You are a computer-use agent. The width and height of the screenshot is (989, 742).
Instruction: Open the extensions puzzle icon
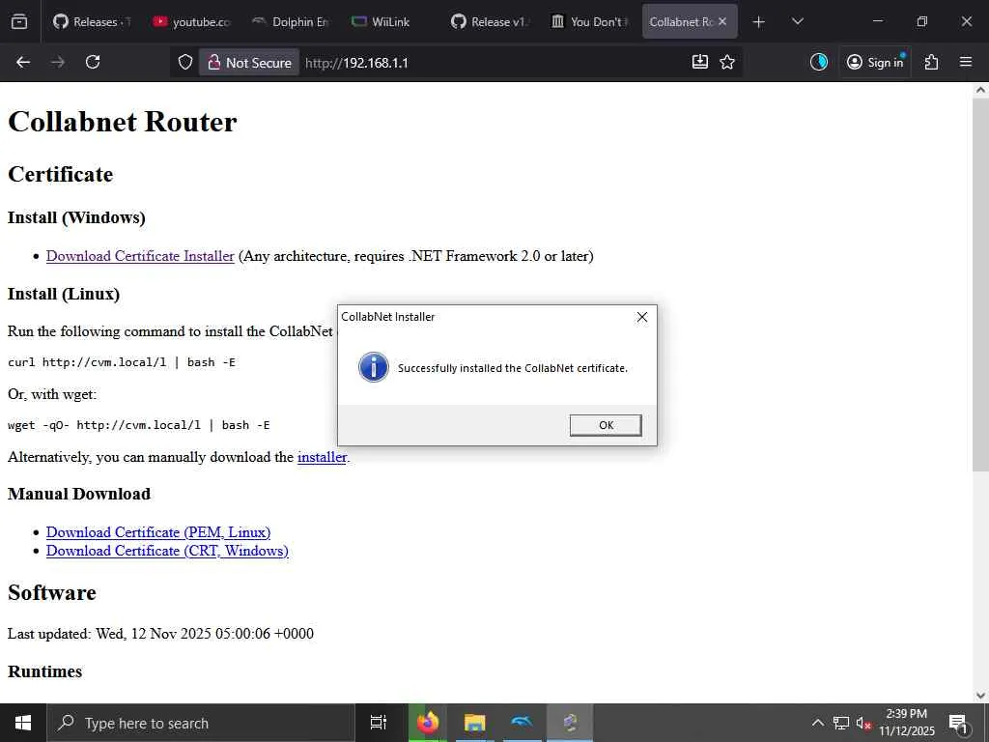[932, 62]
